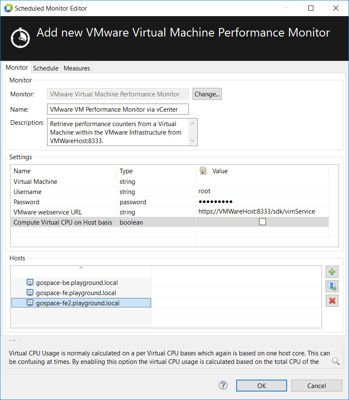Click the Description text area

click(x=122, y=132)
